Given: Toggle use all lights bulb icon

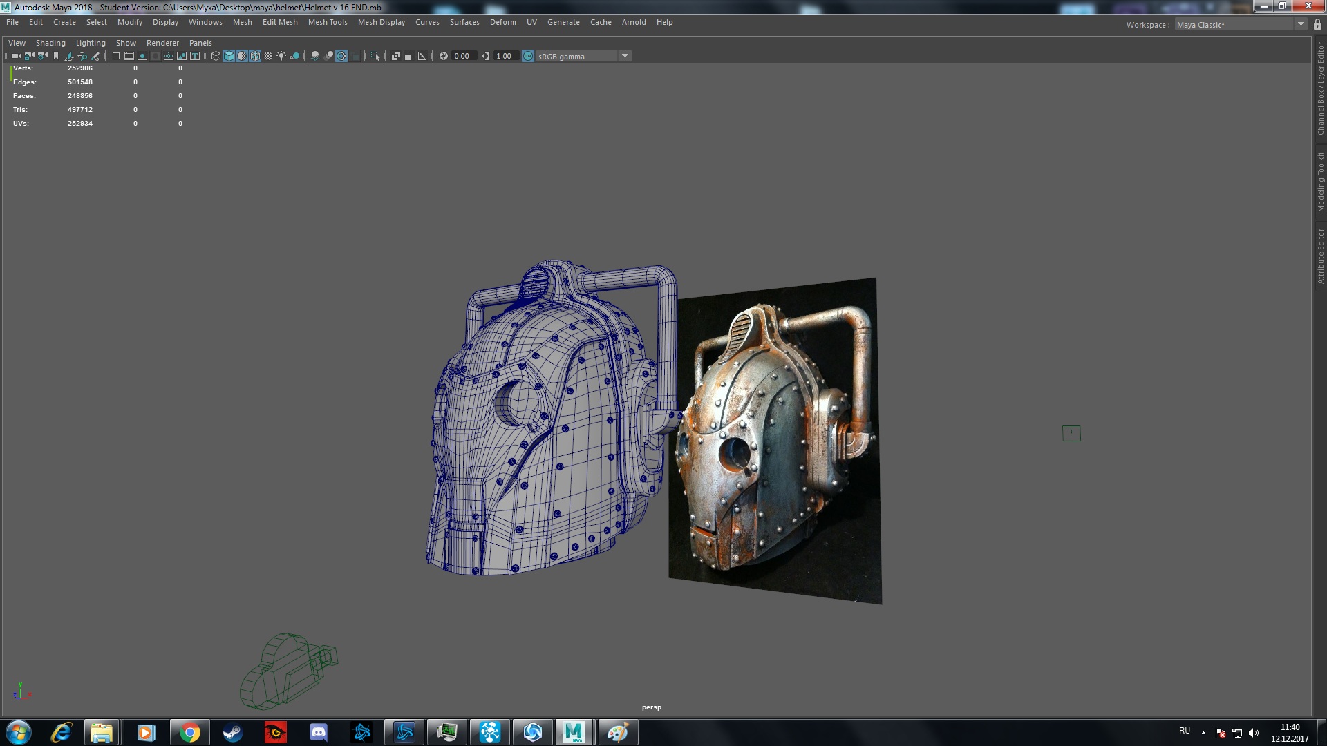Looking at the screenshot, I should (281, 56).
